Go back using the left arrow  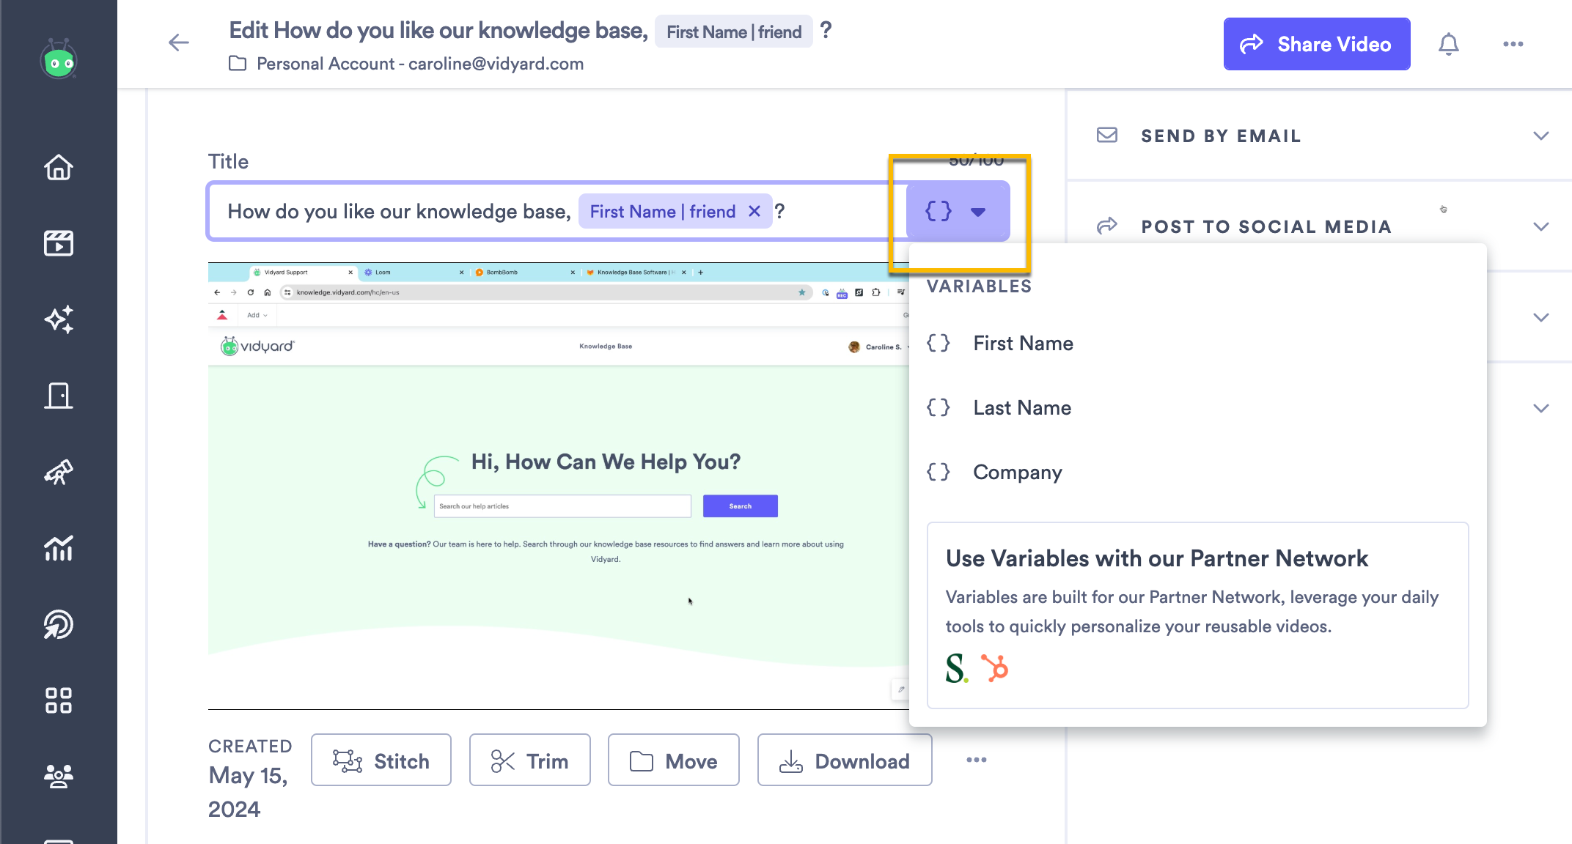179,42
